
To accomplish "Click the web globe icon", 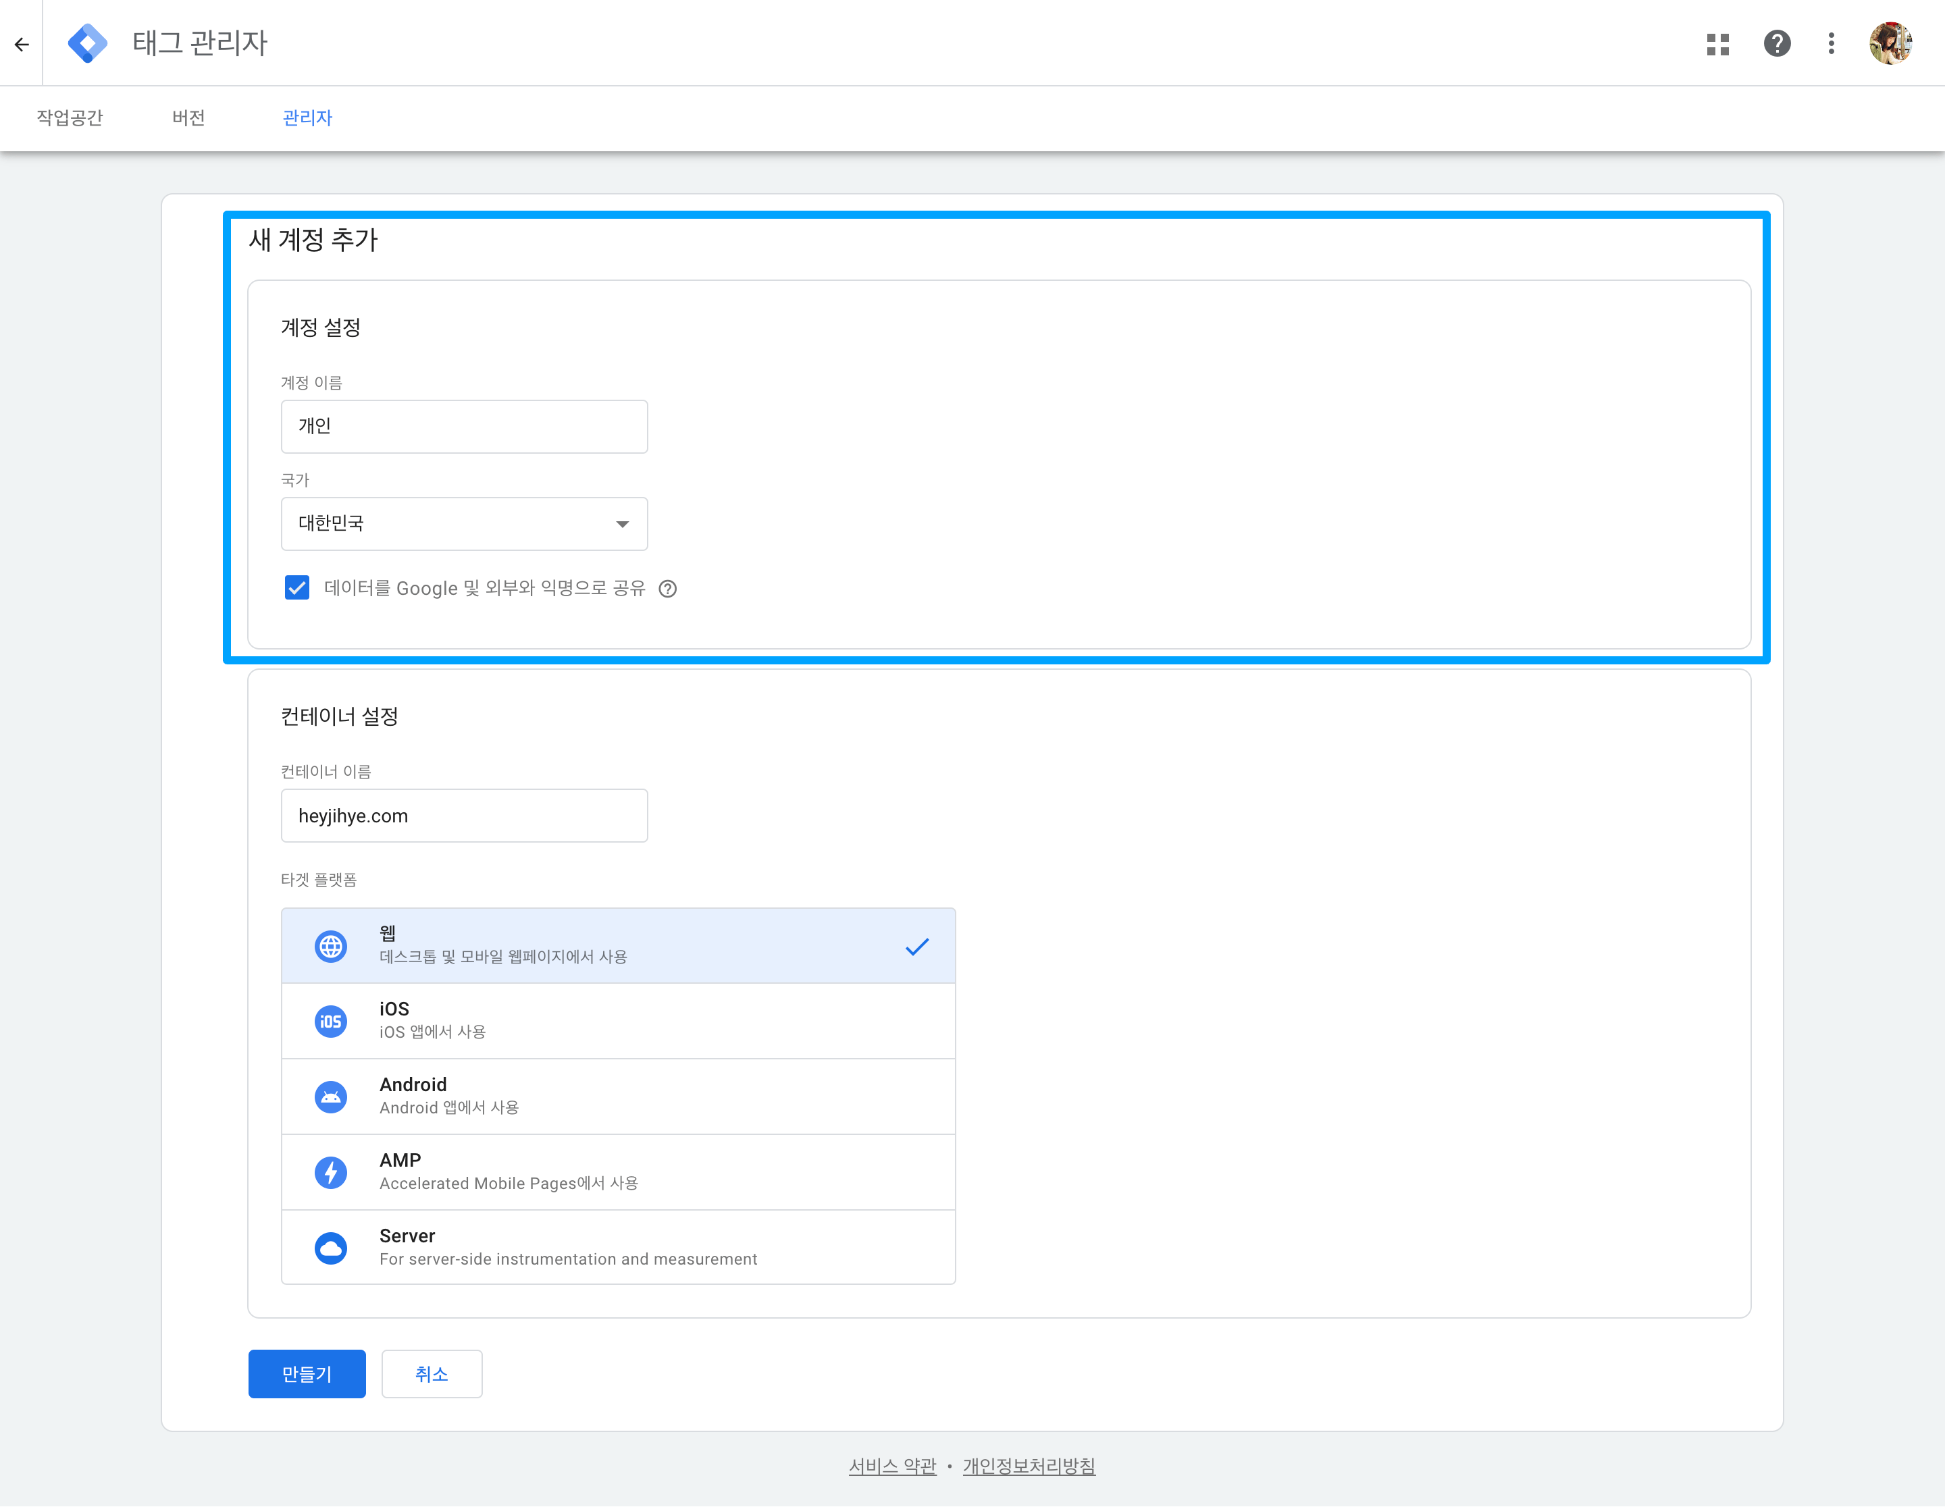I will coord(330,946).
